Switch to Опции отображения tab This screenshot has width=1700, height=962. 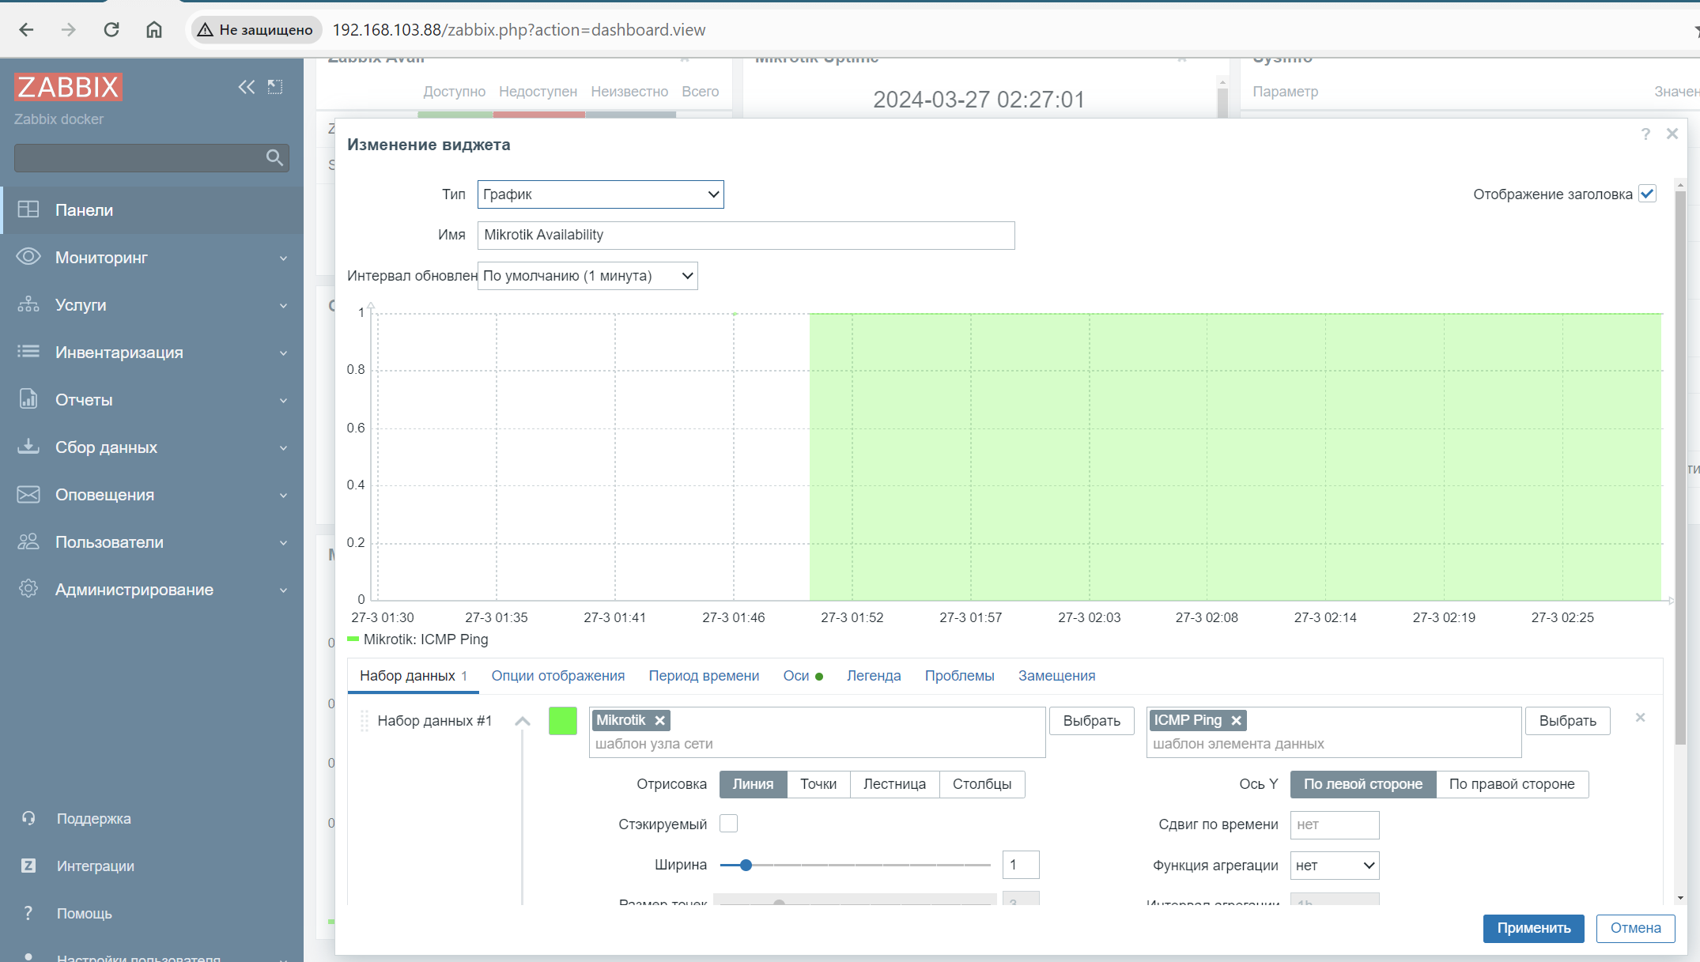click(557, 676)
